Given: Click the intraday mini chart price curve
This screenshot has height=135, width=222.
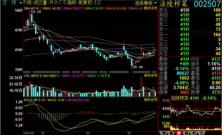Looking at the screenshot, I should pyautogui.click(x=195, y=111).
